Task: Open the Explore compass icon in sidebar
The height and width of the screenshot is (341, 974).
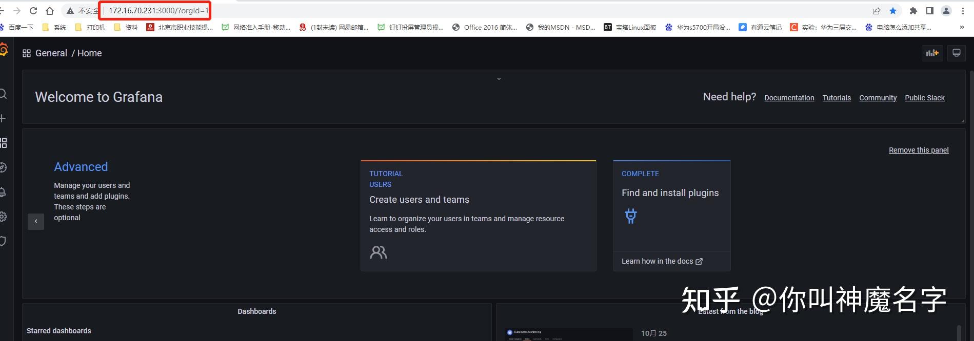Action: tap(3, 167)
